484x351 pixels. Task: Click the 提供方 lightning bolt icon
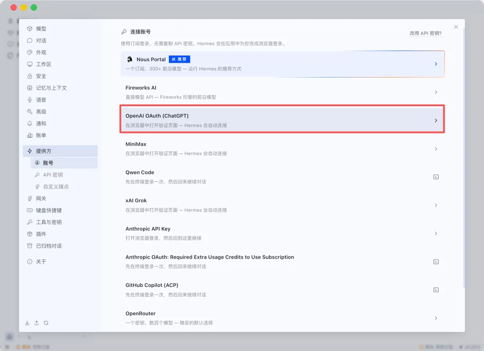tap(30, 151)
